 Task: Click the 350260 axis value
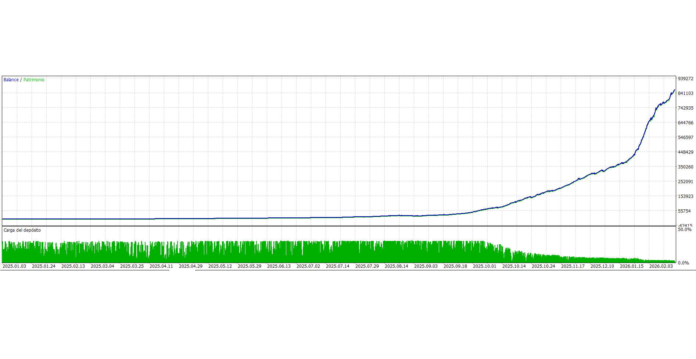point(685,167)
